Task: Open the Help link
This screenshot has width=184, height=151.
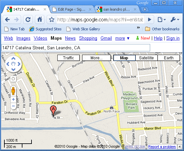Action: click(158, 38)
